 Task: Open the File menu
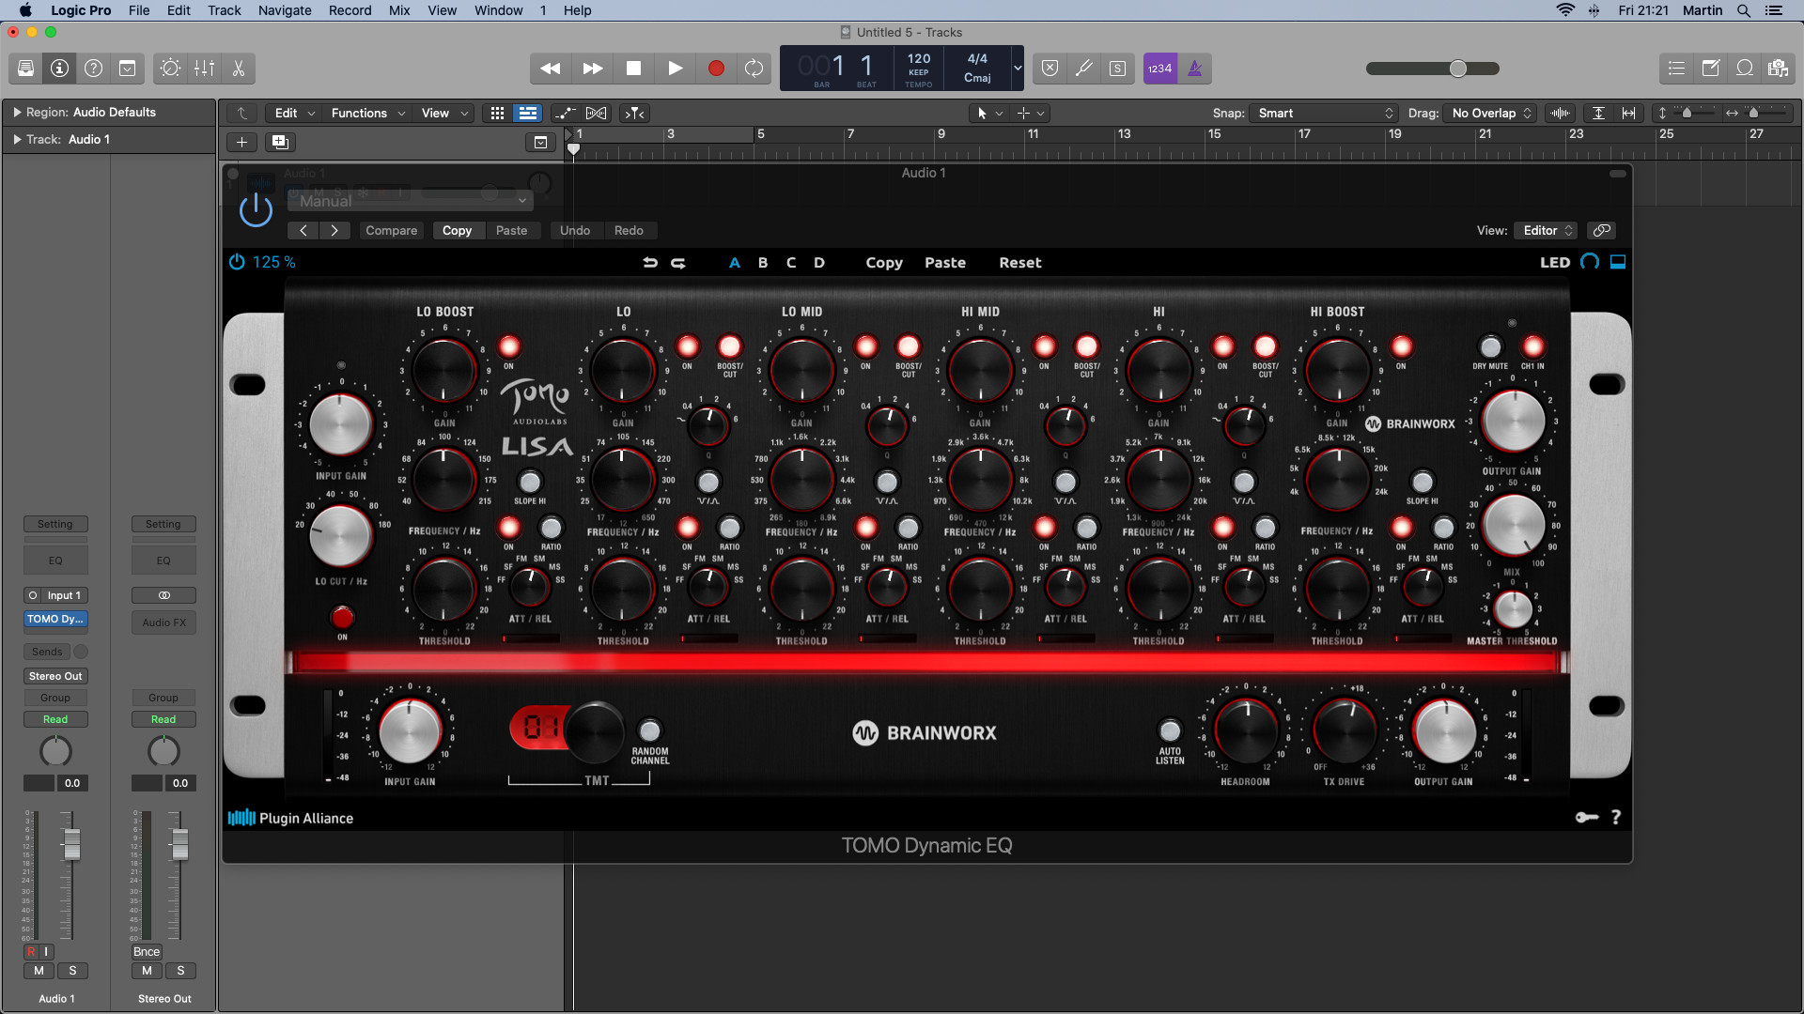coord(139,10)
